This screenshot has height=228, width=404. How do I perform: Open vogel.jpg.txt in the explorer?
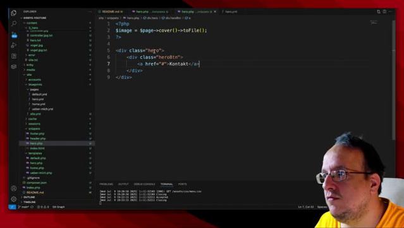39,50
